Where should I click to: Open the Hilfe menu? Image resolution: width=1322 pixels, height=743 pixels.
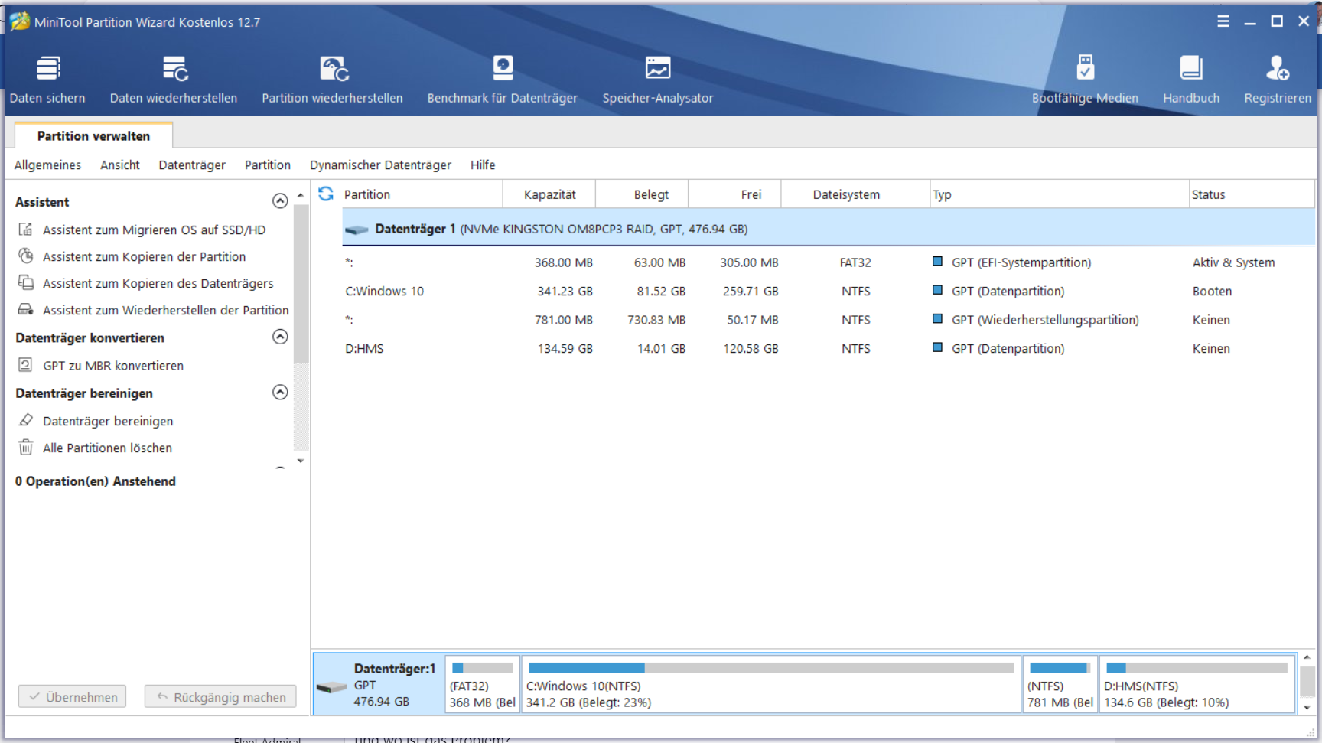click(483, 165)
